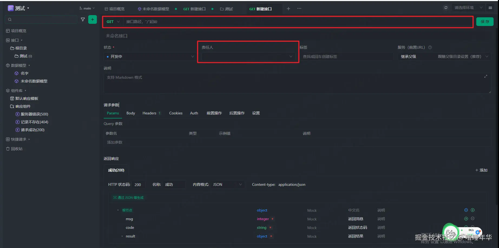This screenshot has width=499, height=248.
Task: Open the 前置操作 tab
Action: click(x=214, y=113)
